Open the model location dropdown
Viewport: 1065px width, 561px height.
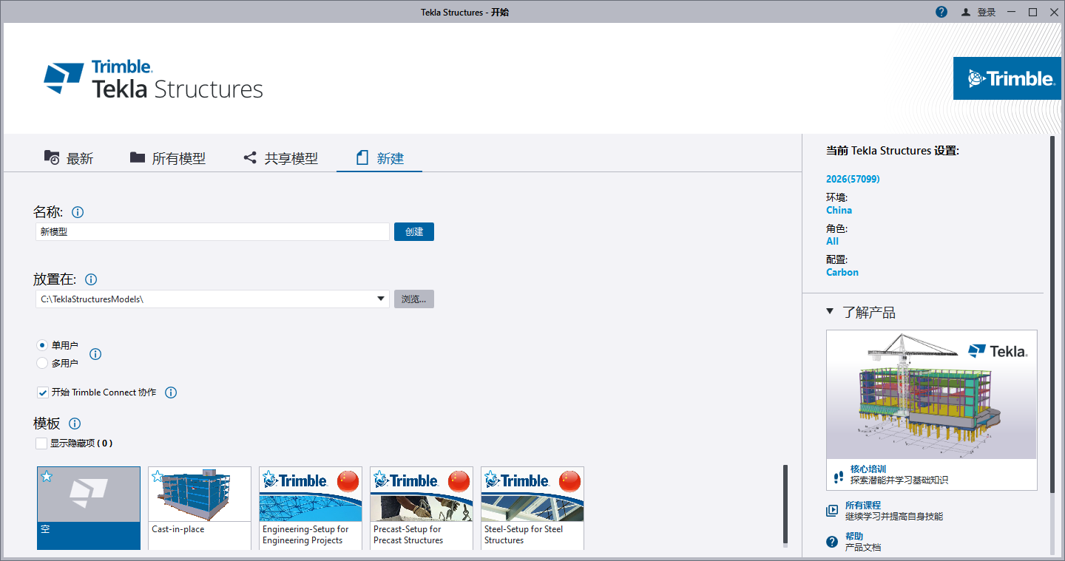click(381, 299)
